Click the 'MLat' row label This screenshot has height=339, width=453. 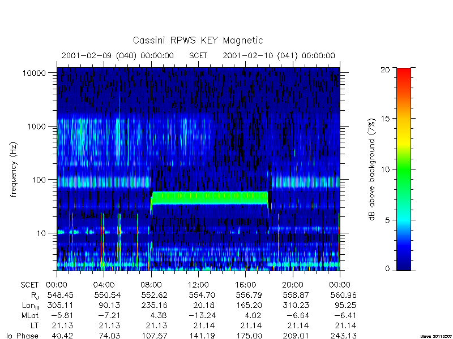point(30,315)
